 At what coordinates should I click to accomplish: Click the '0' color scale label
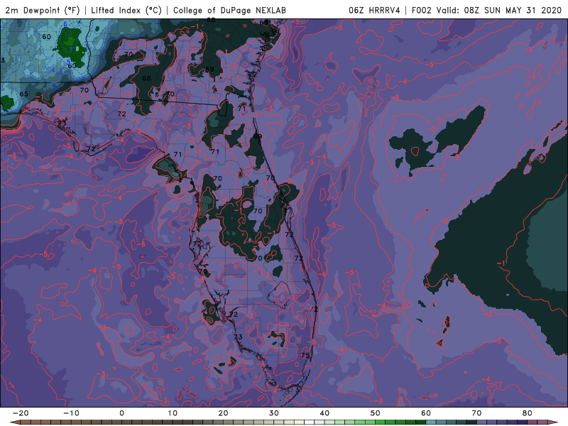coord(121,413)
